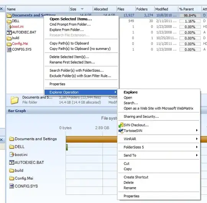Click the '2/11/2011' modified date of DELL
This screenshot has height=203, width=207.
(x=166, y=21)
